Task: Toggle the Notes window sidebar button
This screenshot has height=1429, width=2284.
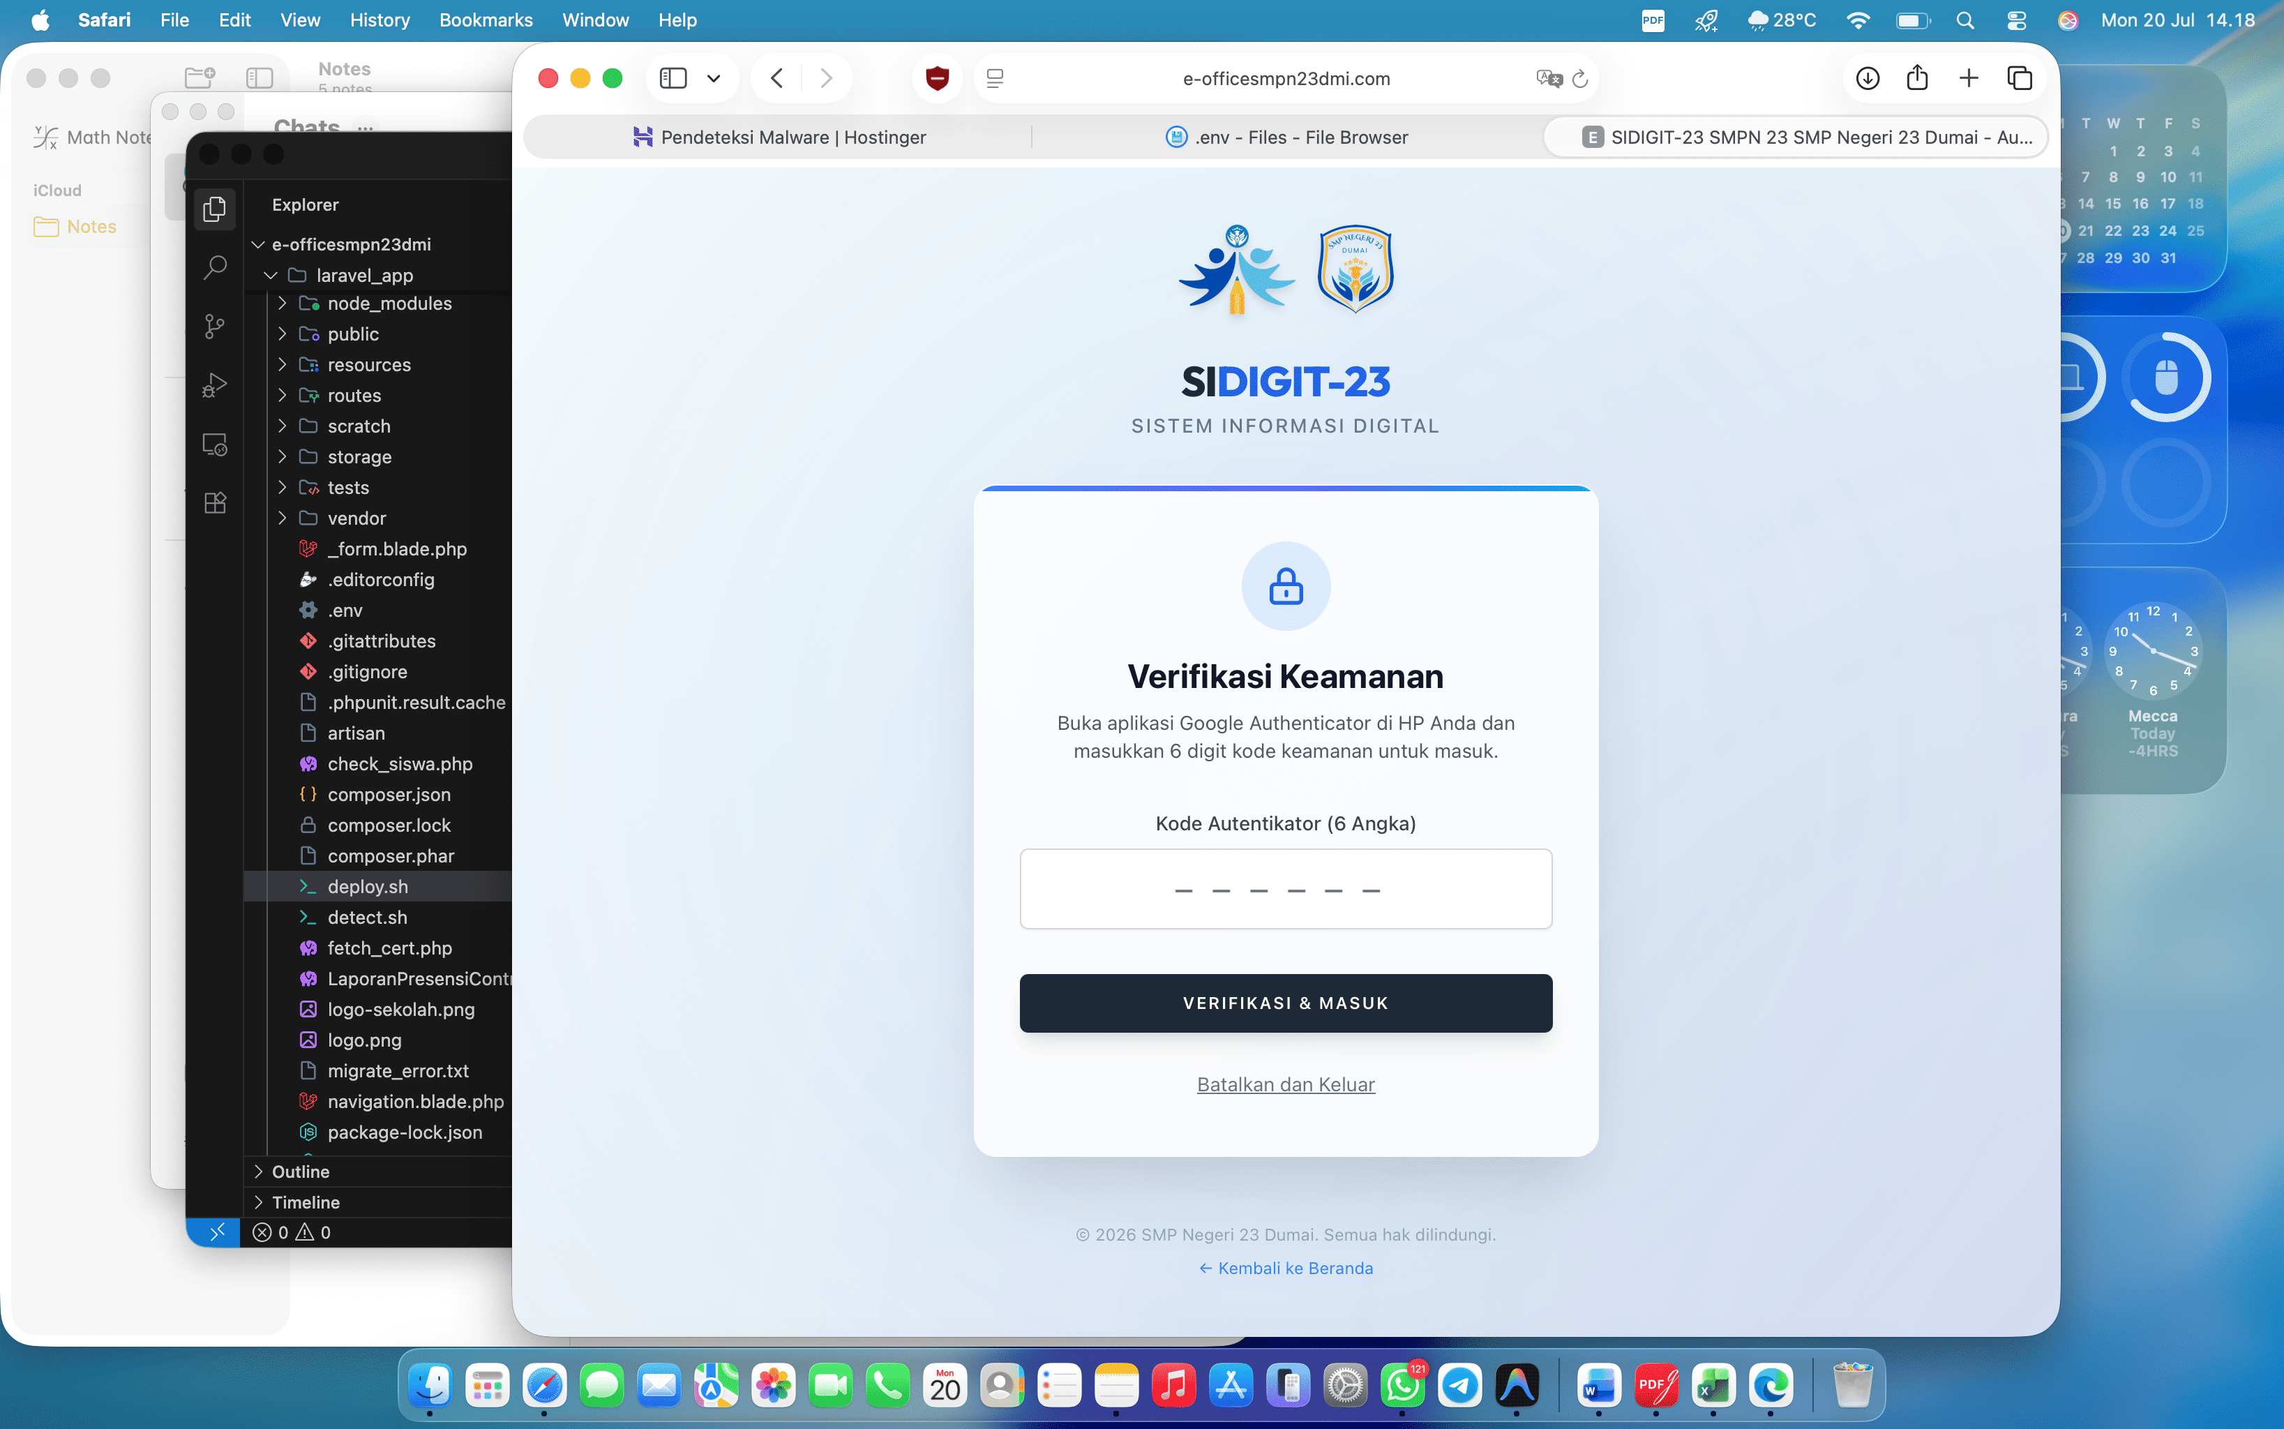Action: (x=259, y=77)
